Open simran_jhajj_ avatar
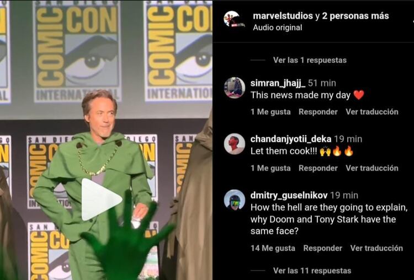414x280 pixels. (235, 88)
